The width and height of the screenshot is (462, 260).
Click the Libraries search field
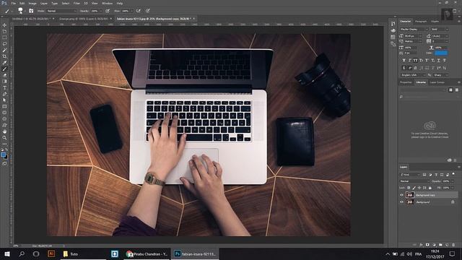(x=428, y=97)
